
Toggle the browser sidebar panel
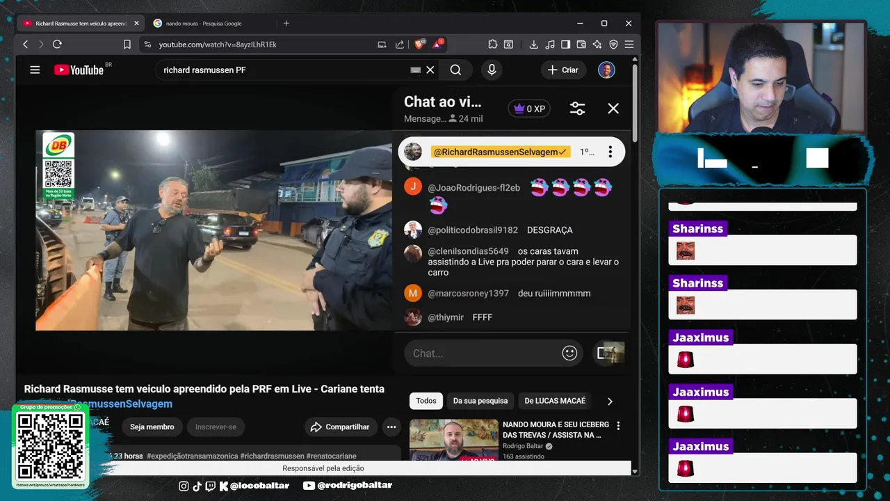pyautogui.click(x=565, y=44)
